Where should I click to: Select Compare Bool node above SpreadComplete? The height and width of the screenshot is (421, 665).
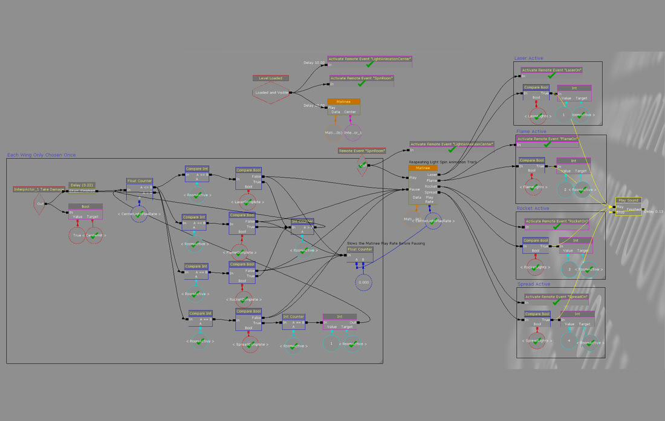pyautogui.click(x=248, y=319)
